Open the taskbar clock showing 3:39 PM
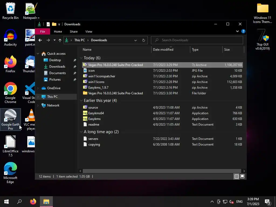The image size is (276, 207). [x=253, y=202]
